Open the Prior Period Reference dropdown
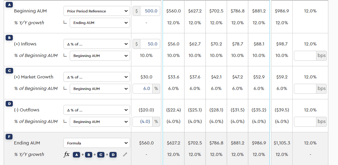Screen dimensions: 338x165 [x=97, y=11]
